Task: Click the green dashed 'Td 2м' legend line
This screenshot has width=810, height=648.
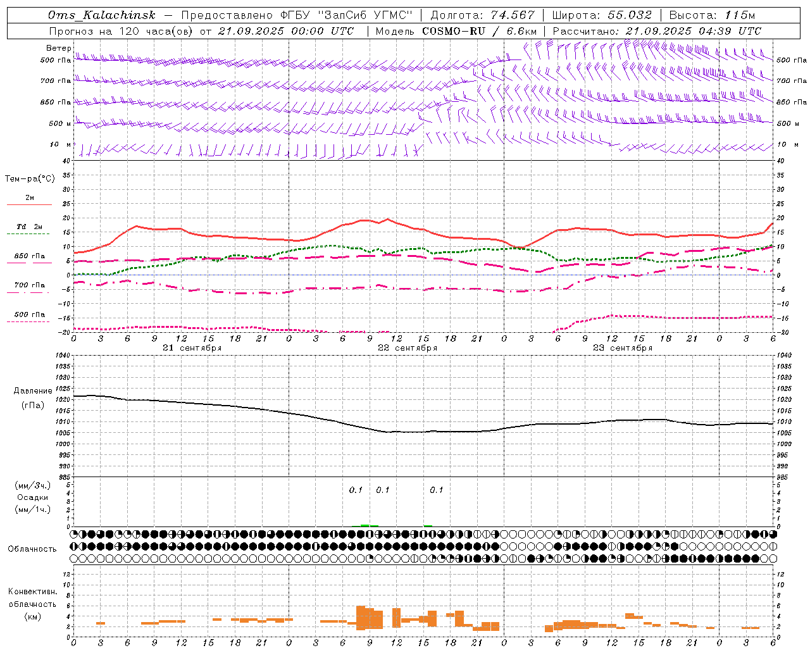Action: (29, 234)
